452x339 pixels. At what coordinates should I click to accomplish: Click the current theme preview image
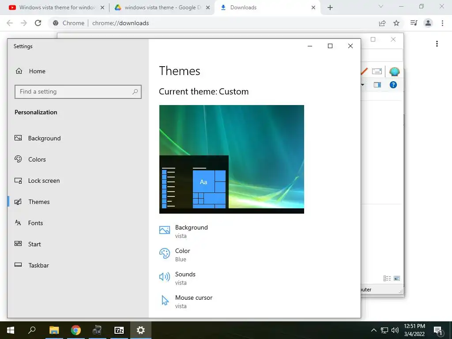(x=231, y=159)
